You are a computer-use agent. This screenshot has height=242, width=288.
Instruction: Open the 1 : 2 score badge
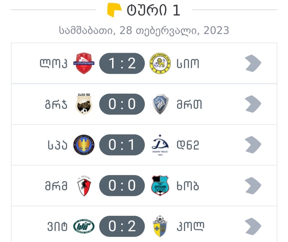pos(122,63)
